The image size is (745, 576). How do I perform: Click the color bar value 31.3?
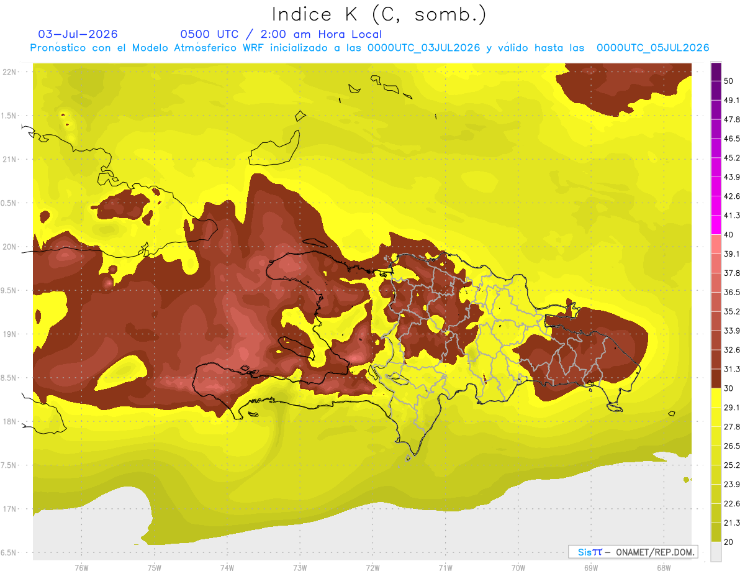(732, 369)
